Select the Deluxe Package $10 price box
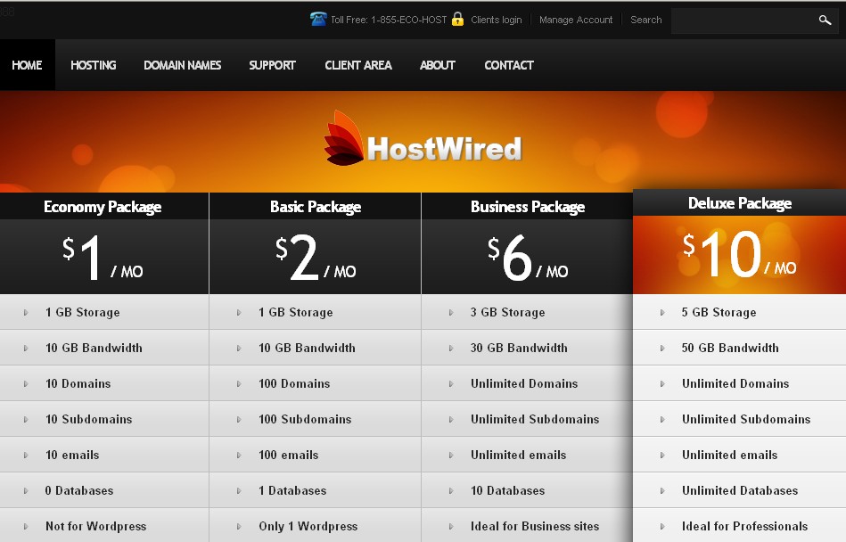Image resolution: width=846 pixels, height=542 pixels. (x=739, y=255)
